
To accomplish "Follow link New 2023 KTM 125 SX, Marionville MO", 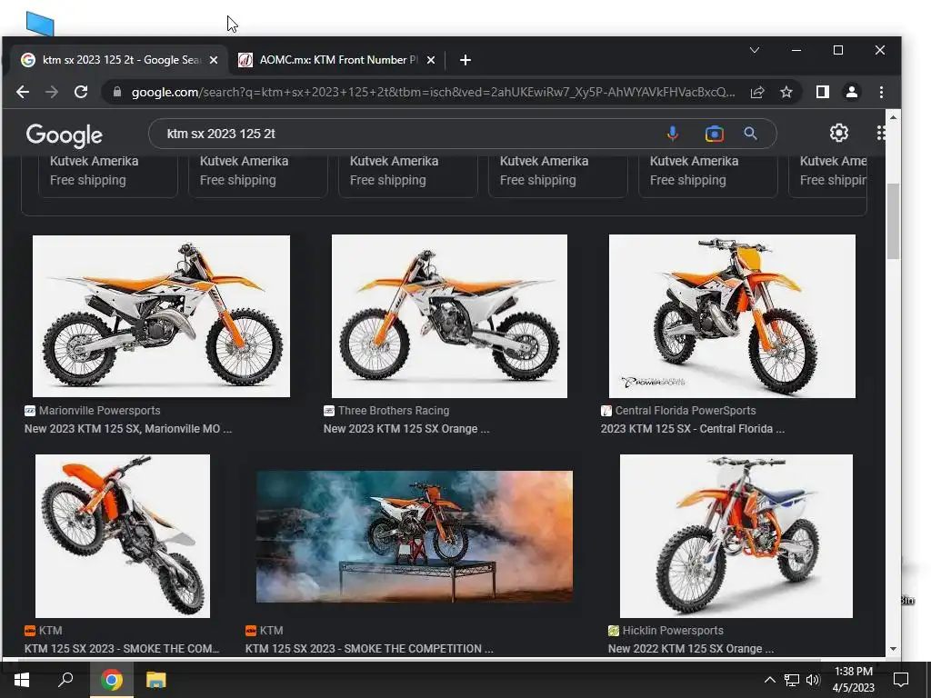I will tap(128, 429).
